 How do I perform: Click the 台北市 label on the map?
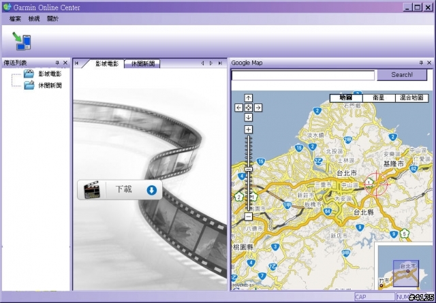click(347, 173)
